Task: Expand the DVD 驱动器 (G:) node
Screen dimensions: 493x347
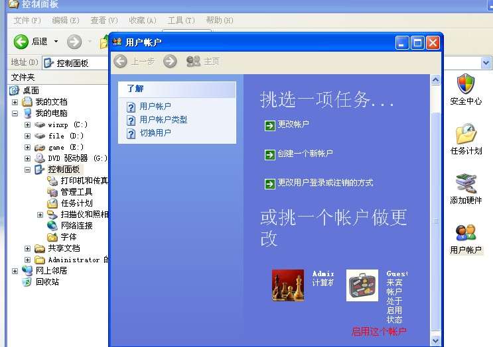Action: [x=27, y=158]
